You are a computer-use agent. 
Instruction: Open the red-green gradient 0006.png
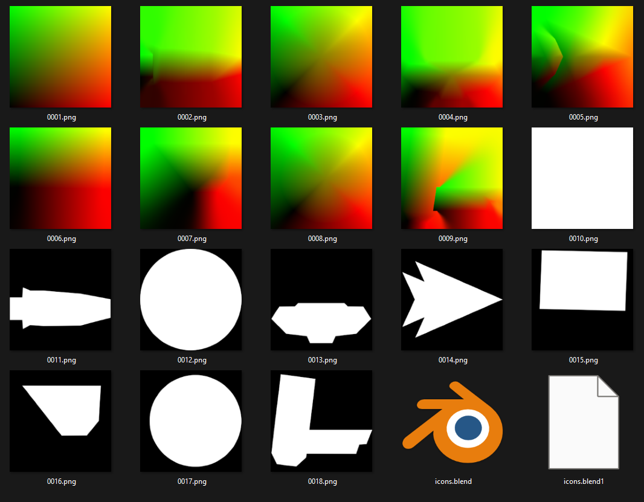coord(60,178)
